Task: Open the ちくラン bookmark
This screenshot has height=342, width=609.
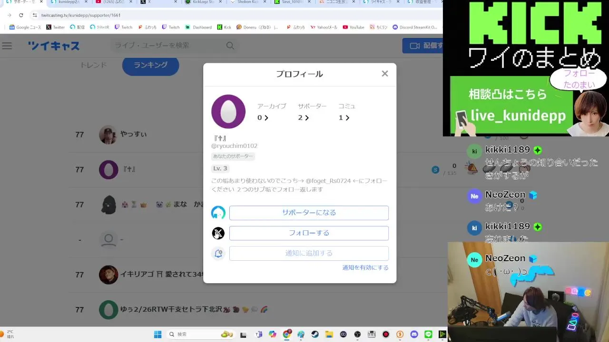Action: (378, 27)
